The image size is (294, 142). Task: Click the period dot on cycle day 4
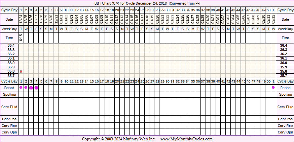pos(36,88)
